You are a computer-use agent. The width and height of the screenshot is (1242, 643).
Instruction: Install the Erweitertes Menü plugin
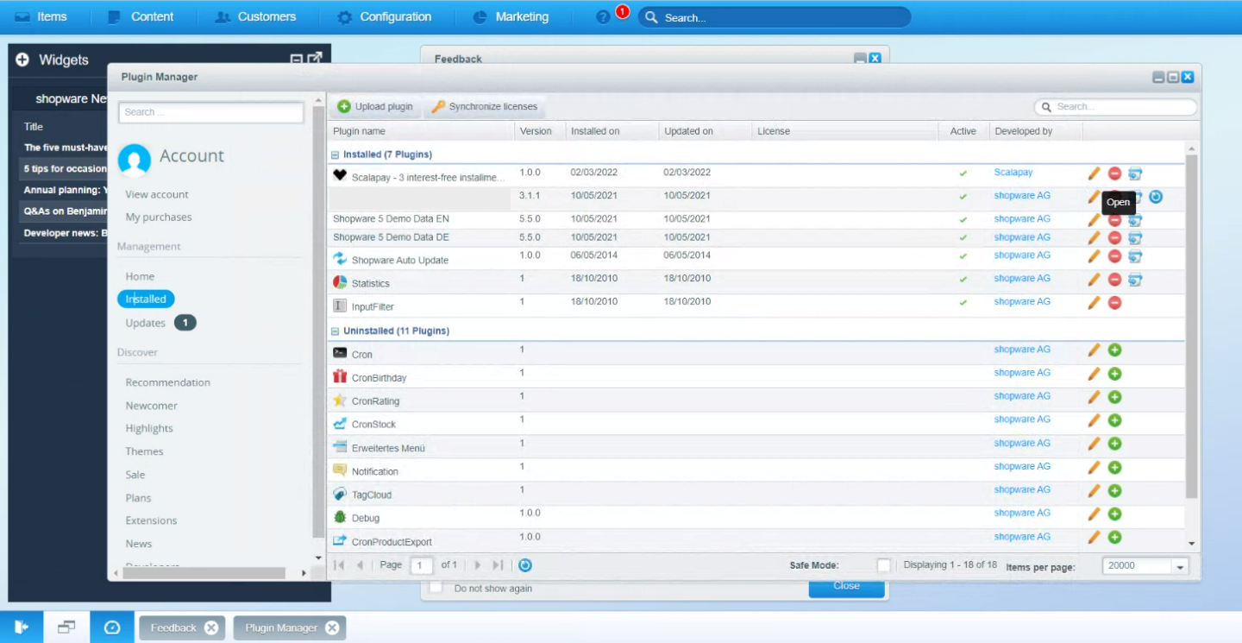[1114, 444]
